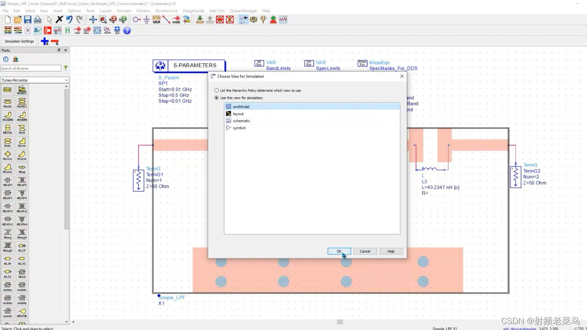587x330 pixels.
Task: Click OK to confirm emModel view
Action: pos(339,251)
